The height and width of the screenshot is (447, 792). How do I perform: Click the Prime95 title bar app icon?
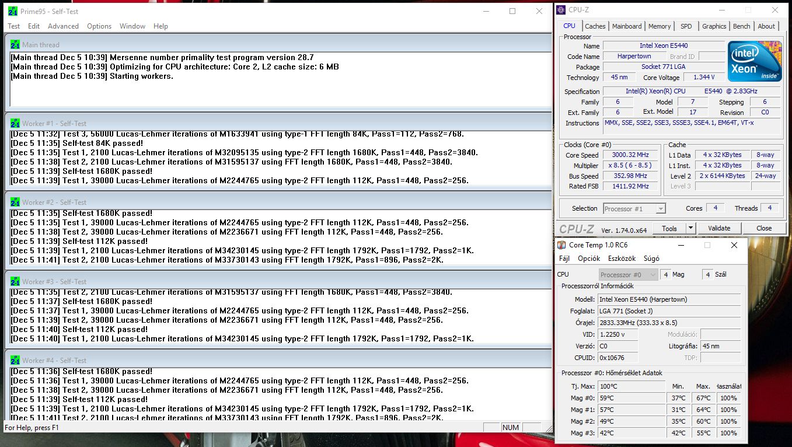tap(13, 11)
